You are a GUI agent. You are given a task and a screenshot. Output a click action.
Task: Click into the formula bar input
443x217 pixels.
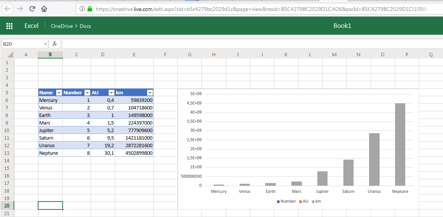[249, 44]
